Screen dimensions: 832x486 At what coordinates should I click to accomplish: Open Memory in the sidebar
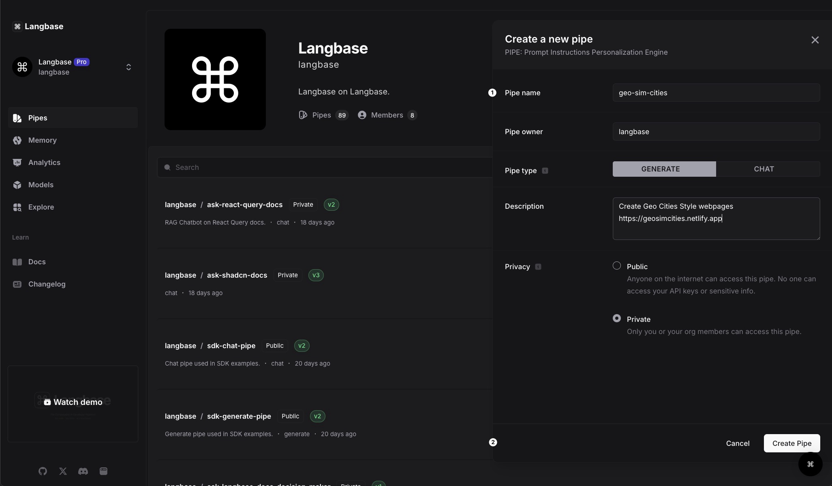pos(42,140)
